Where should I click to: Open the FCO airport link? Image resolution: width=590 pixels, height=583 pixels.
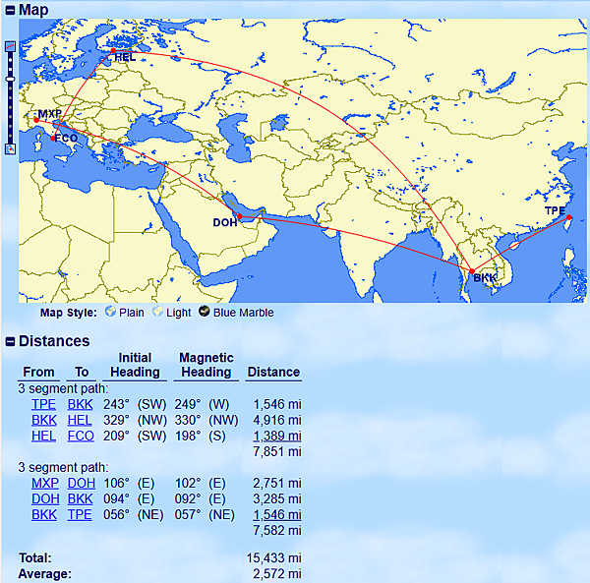click(81, 436)
